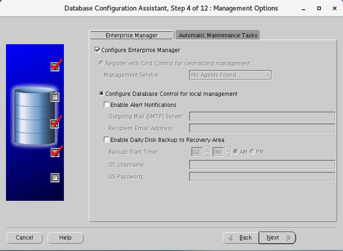Open Help for this step

pos(65,238)
